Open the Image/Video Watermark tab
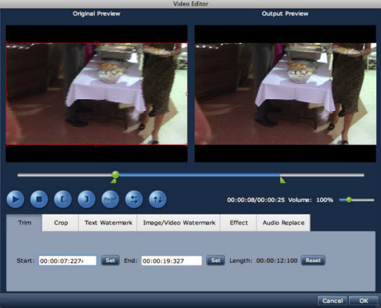381x308 pixels. tap(179, 223)
